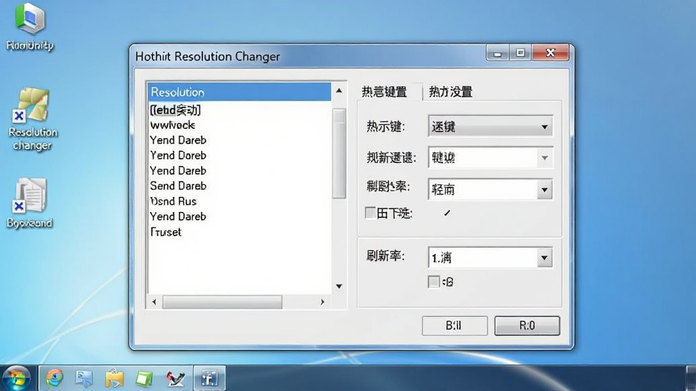
Task: Toggle the checkbox below 刷新率 dropdown
Action: [434, 282]
